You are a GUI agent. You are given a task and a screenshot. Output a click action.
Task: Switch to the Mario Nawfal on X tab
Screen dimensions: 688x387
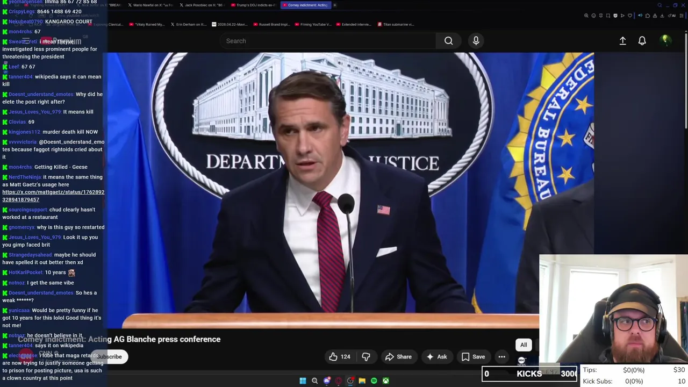[x=150, y=5]
